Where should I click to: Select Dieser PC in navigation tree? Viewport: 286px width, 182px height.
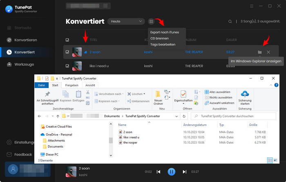click(49, 155)
